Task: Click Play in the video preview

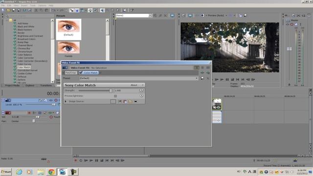Action: coord(222,79)
